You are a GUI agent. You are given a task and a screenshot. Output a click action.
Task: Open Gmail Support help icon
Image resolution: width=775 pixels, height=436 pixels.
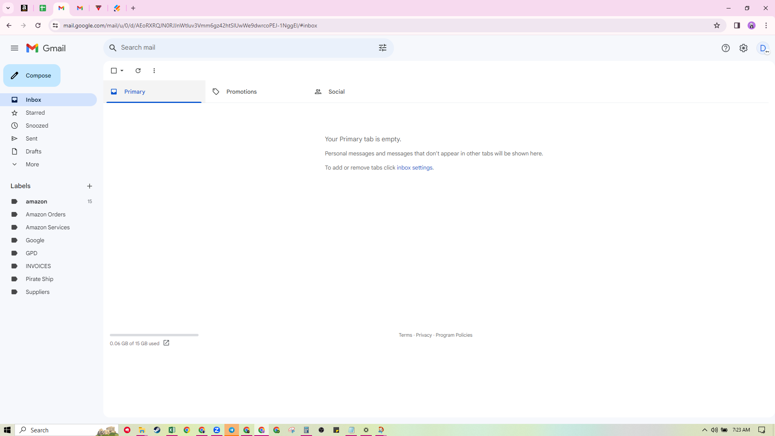tap(726, 48)
